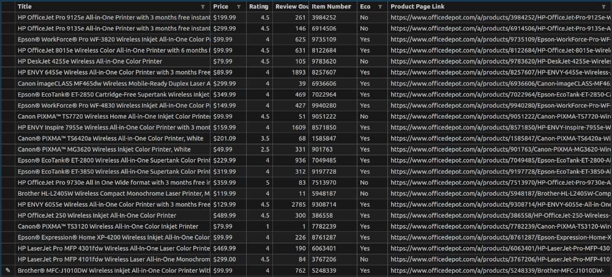Select the HP OfficeJet Pro 9730e title cell
Image resolution: width=612 pixels, height=277 pixels.
[x=113, y=182]
